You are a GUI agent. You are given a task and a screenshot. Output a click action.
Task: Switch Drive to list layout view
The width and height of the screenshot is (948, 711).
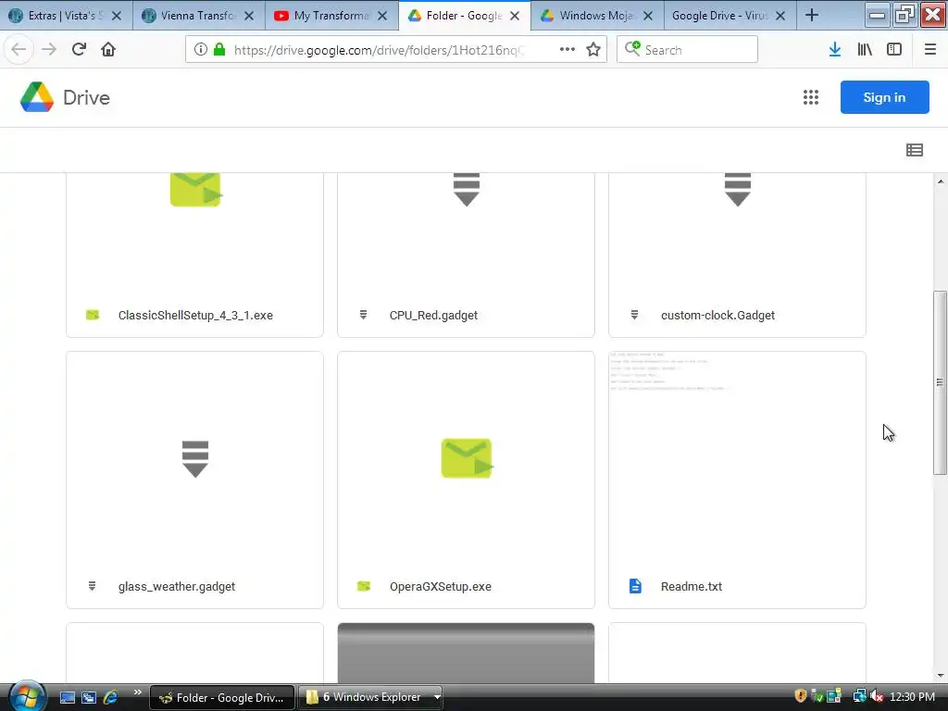point(914,150)
